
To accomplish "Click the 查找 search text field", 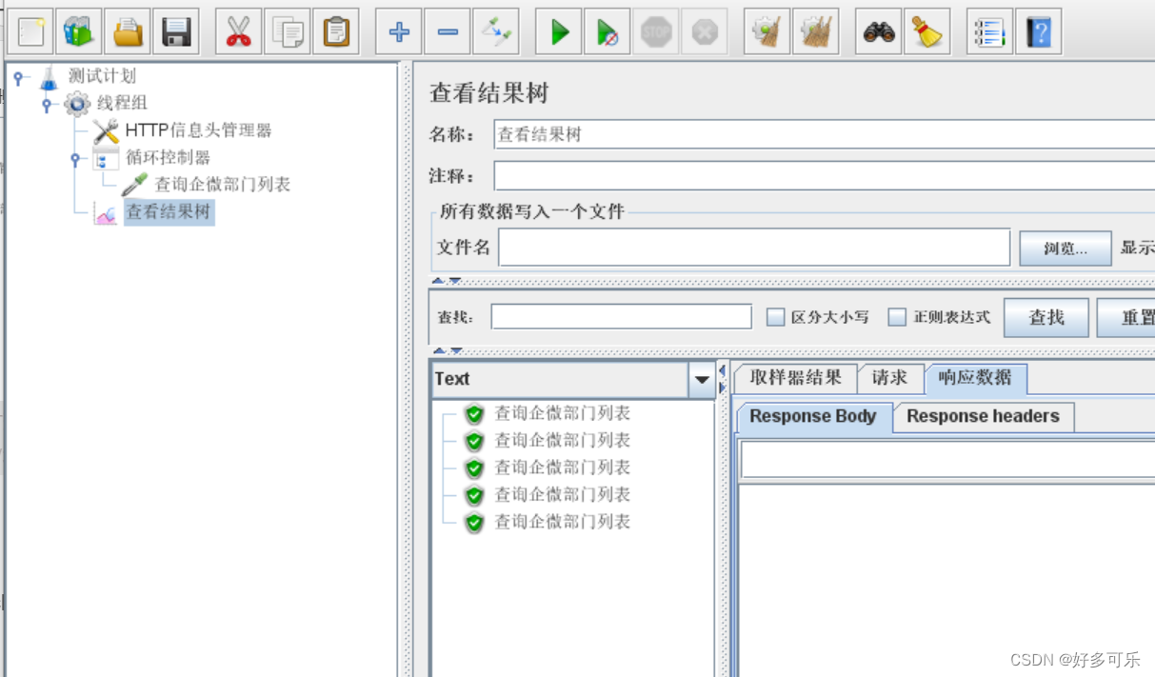I will click(621, 317).
